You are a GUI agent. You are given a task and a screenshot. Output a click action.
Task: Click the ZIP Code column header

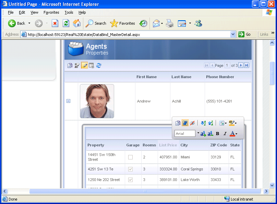[218, 145]
